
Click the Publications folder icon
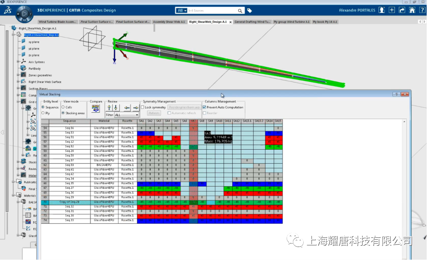[x=19, y=182]
